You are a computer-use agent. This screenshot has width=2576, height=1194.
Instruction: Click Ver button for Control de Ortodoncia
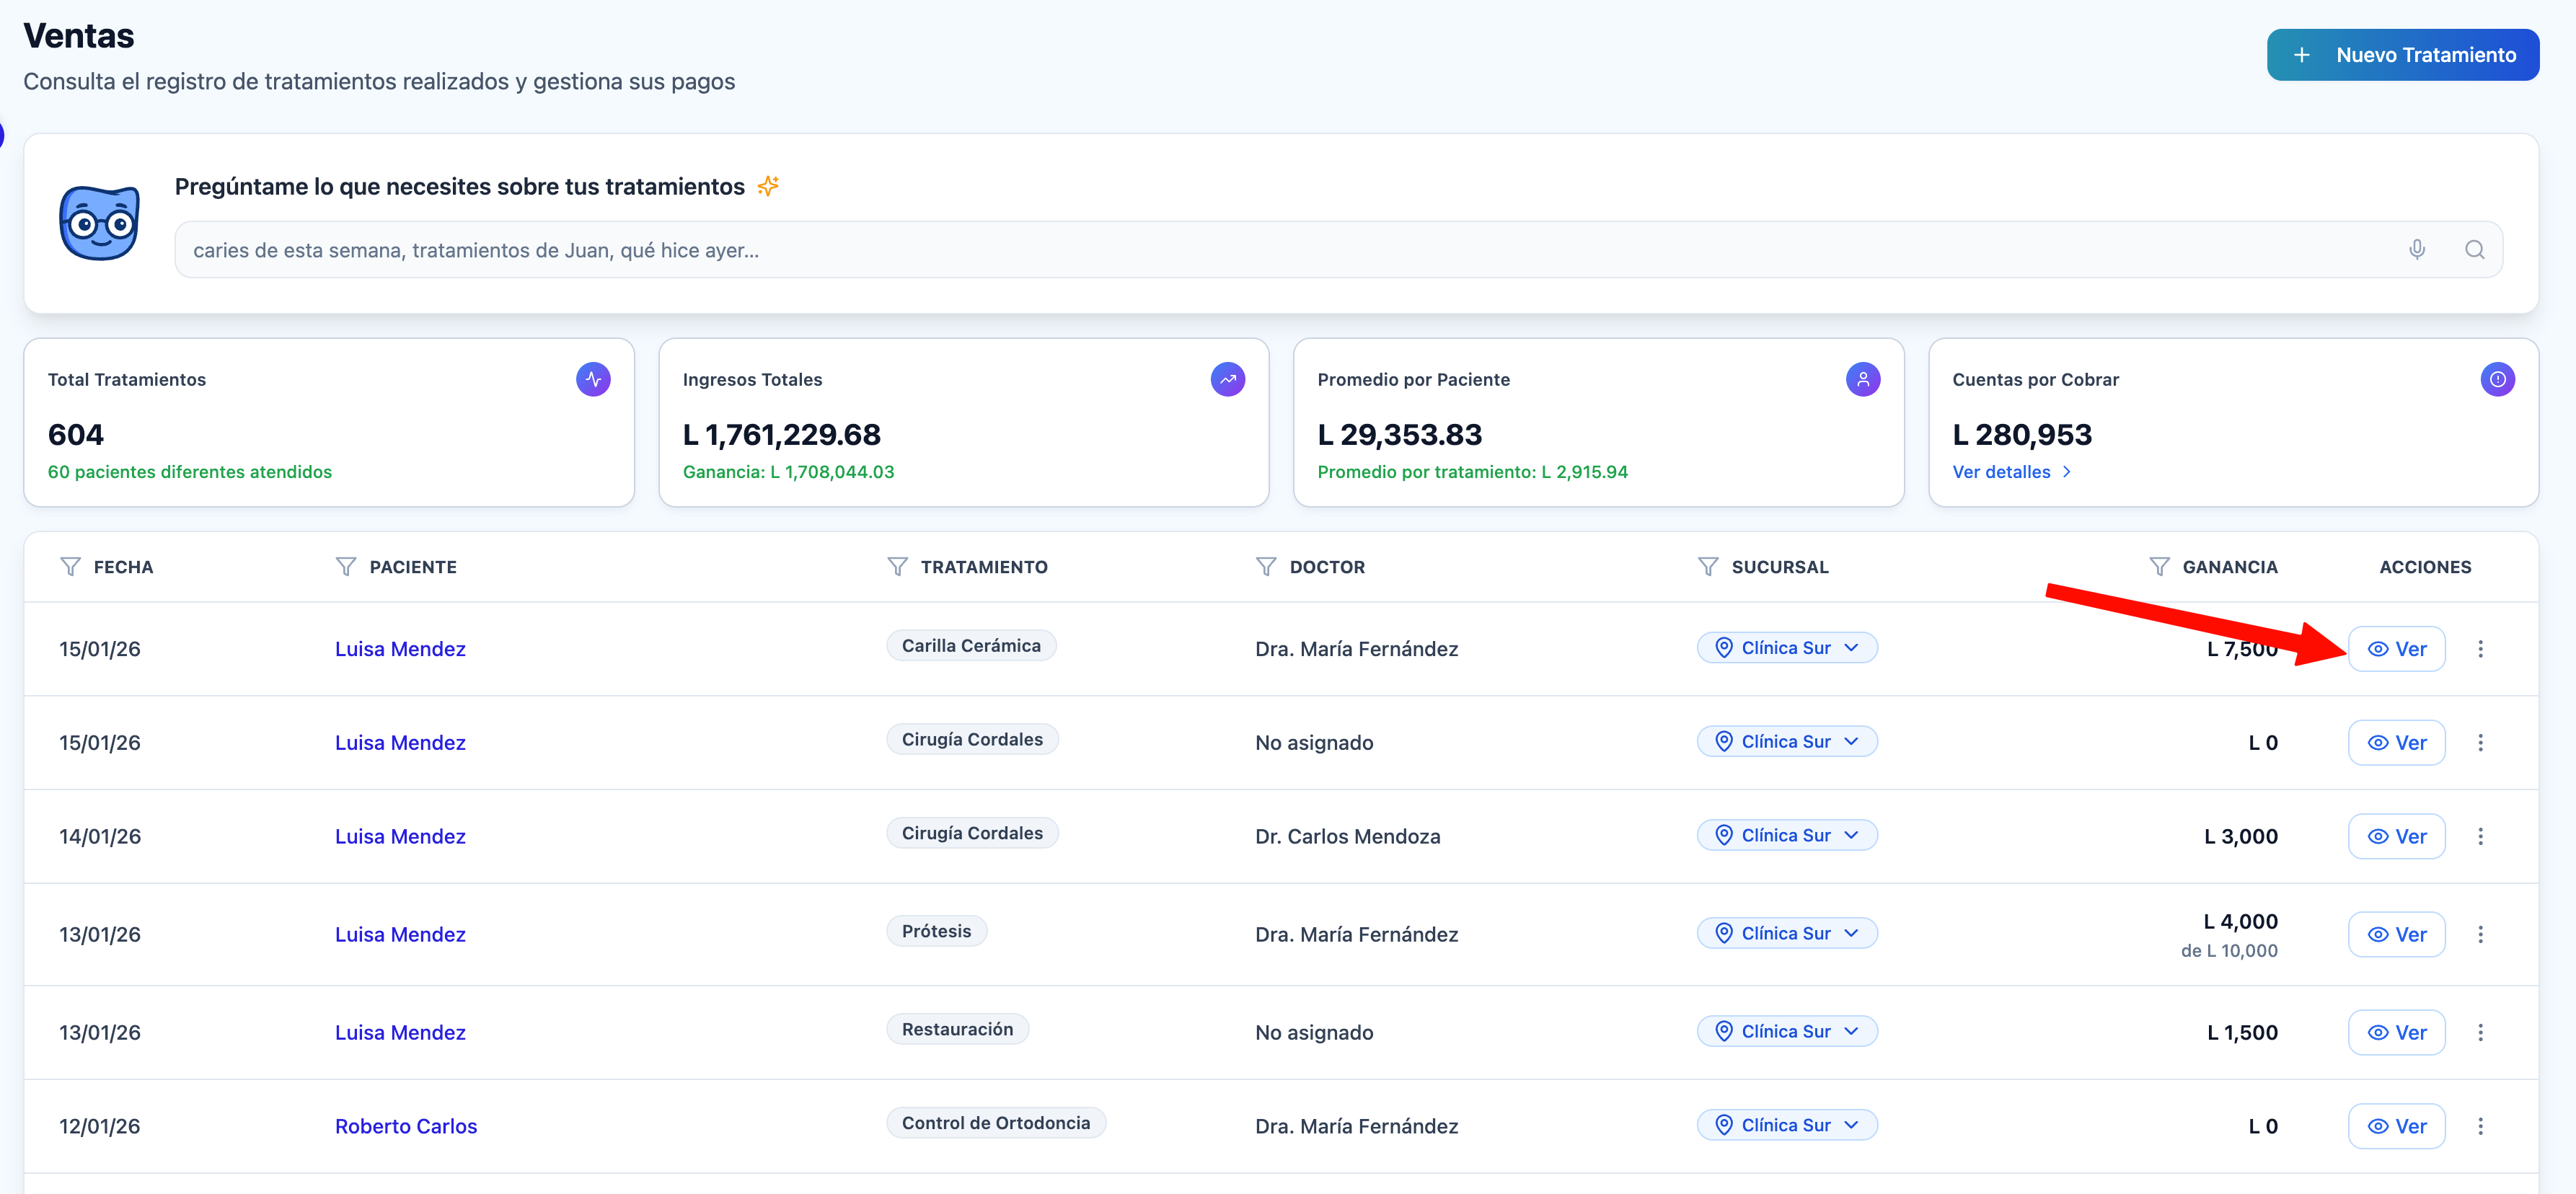pyautogui.click(x=2396, y=1126)
